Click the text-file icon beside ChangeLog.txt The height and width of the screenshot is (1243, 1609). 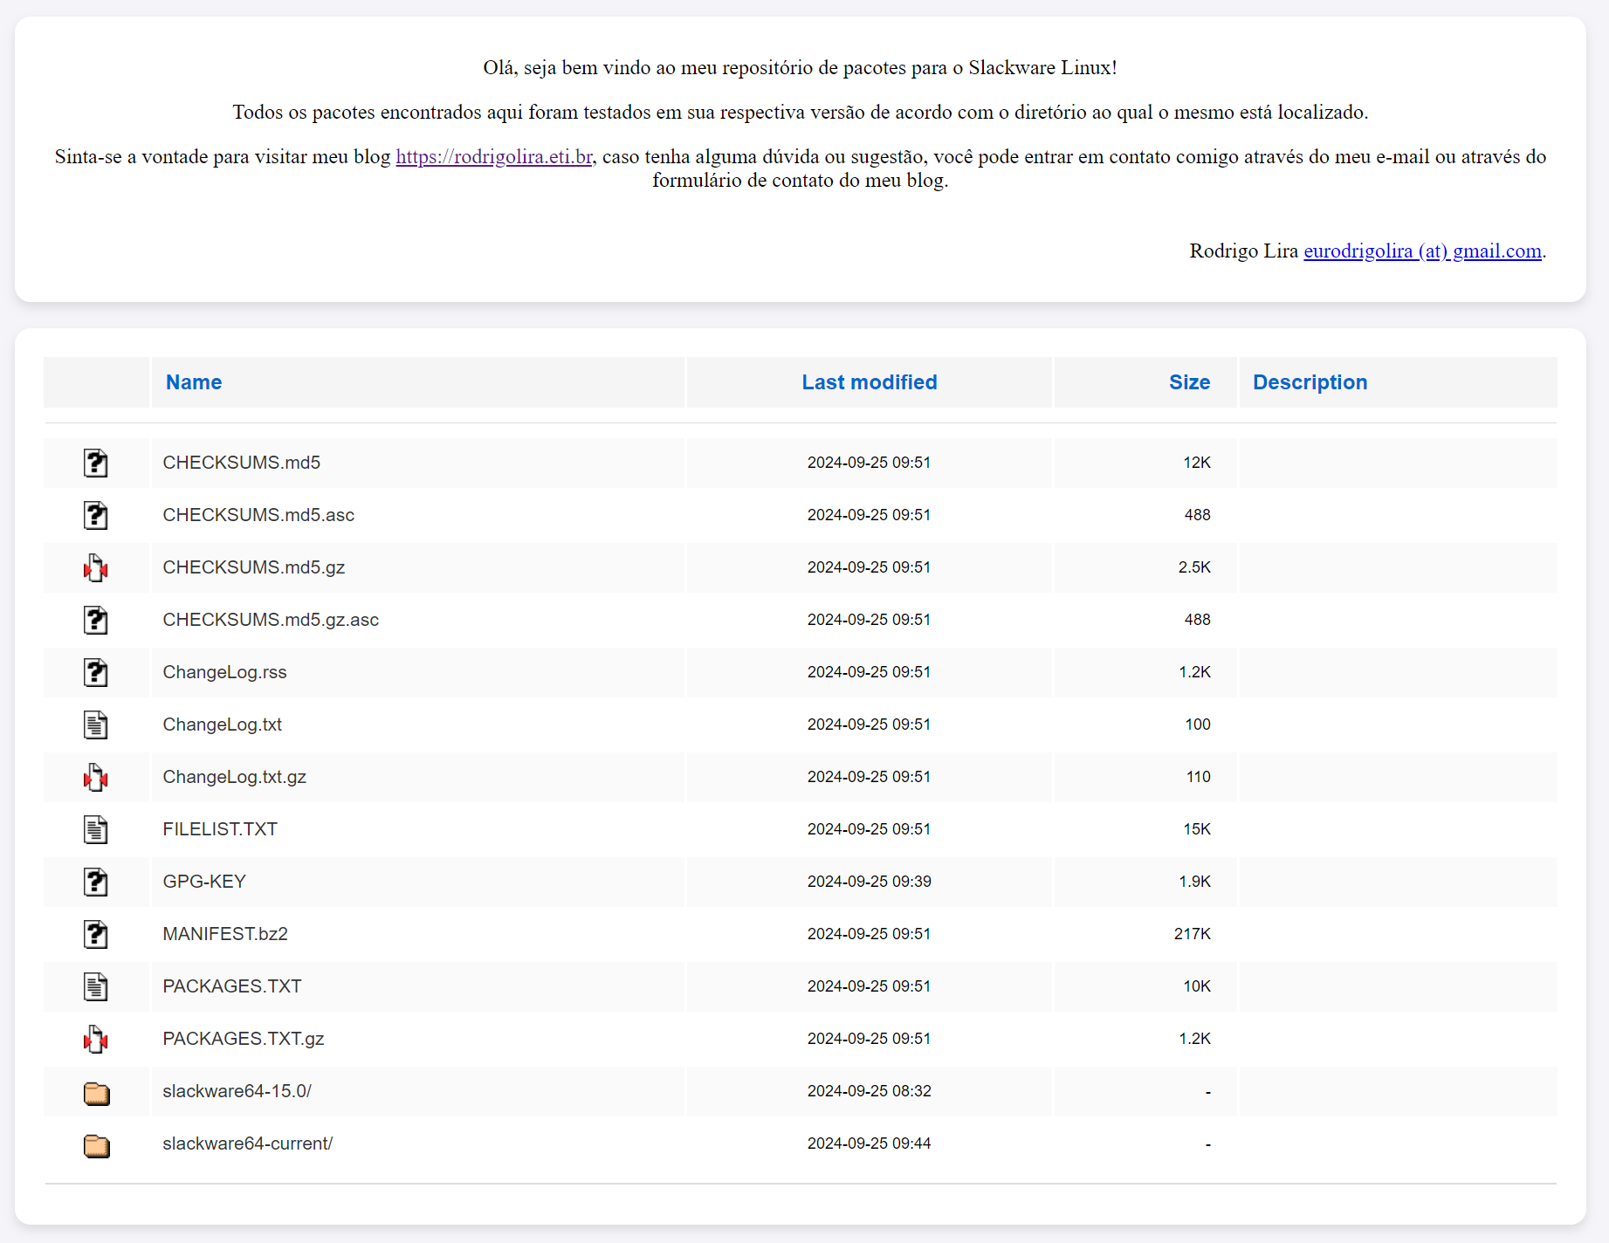(96, 725)
